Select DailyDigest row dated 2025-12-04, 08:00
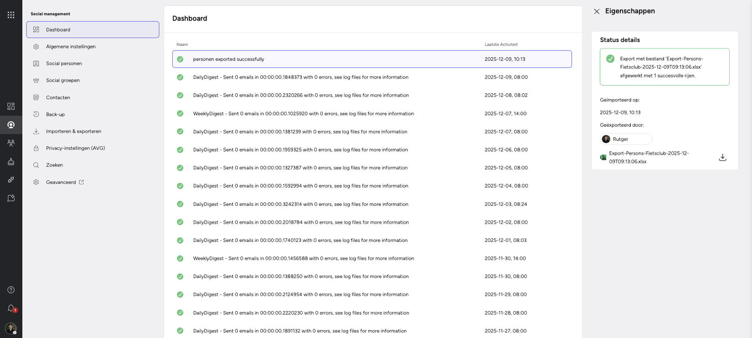 pos(372,186)
